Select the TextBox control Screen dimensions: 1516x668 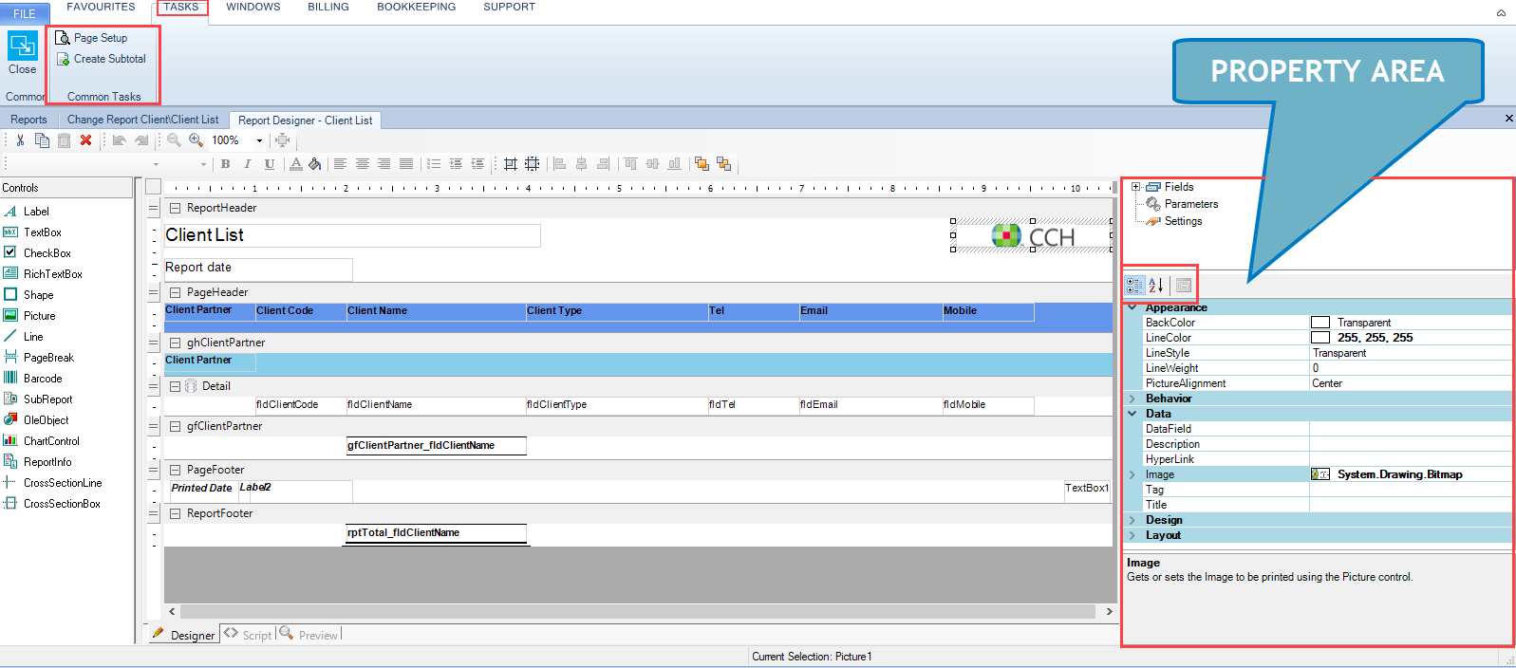[x=33, y=232]
